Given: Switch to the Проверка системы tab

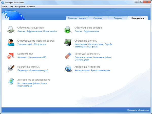Looking at the screenshot, I should (x=77, y=18).
